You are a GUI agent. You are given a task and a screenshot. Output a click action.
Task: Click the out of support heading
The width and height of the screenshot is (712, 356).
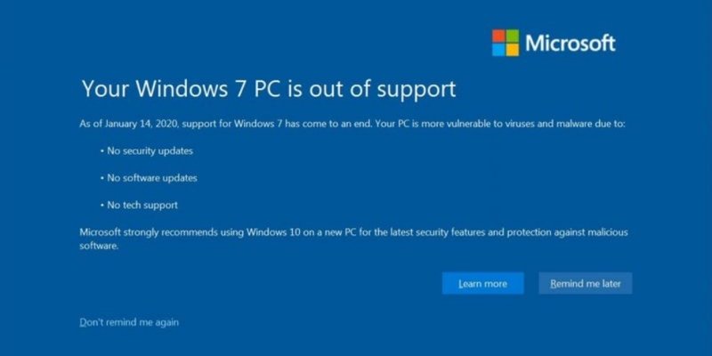click(x=269, y=89)
